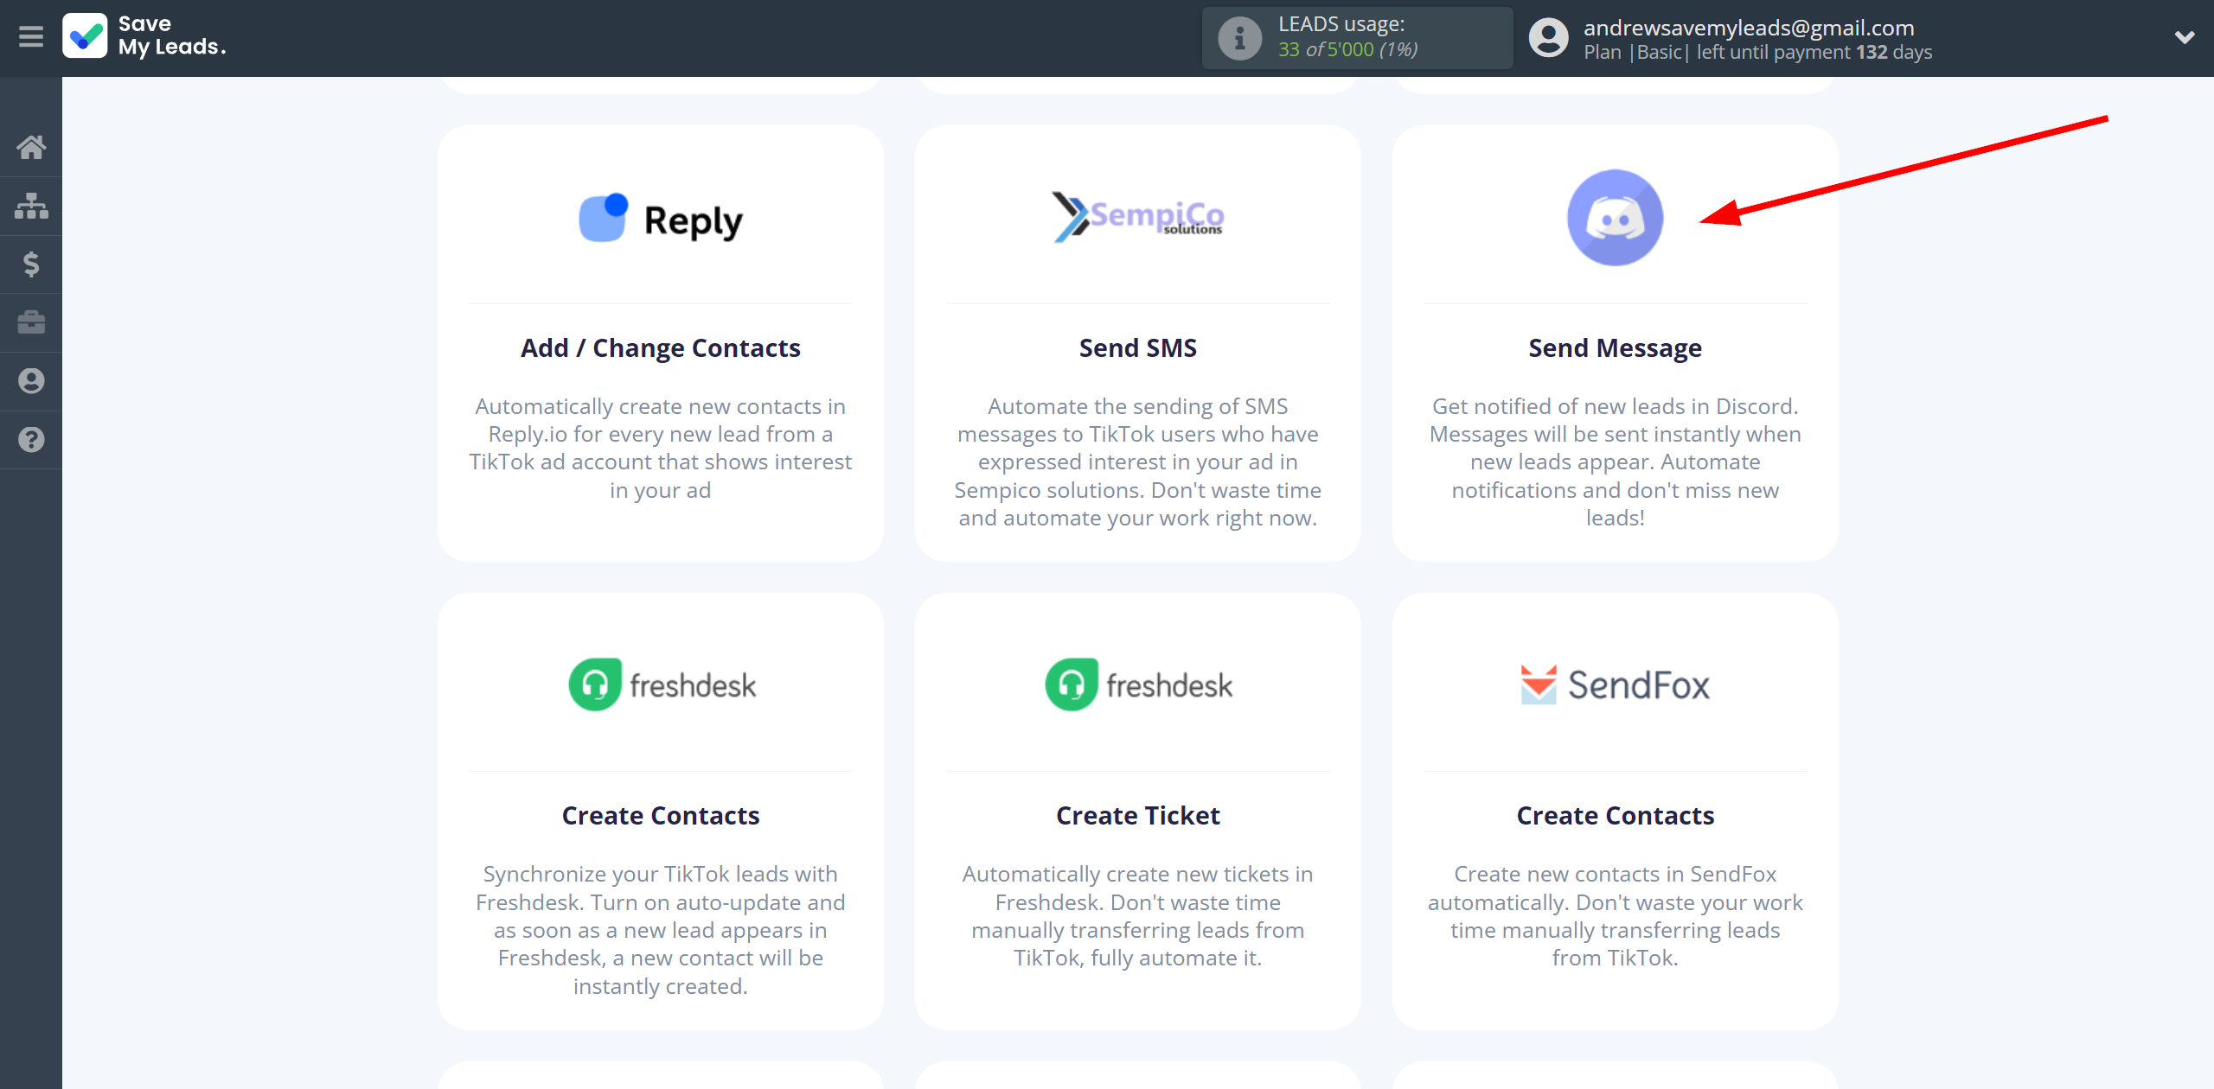Click the Sempico SMS description text
The width and height of the screenshot is (2214, 1089).
point(1137,462)
